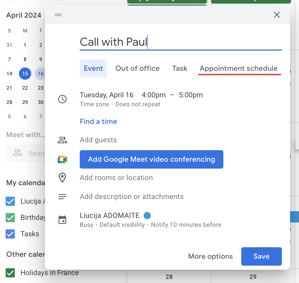Click the calendar icon beside Liucija ADOMAITE
299x283 pixels.
[62, 219]
